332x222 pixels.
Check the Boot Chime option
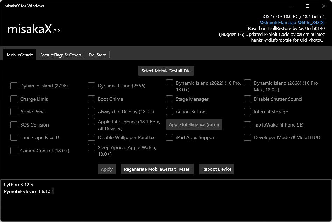92,99
